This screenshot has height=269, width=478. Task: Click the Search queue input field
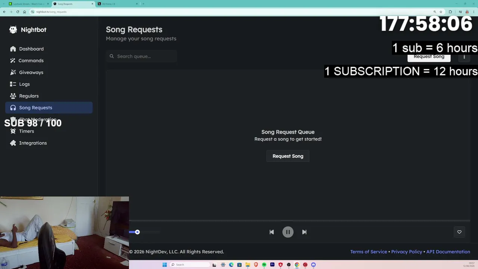[142, 56]
